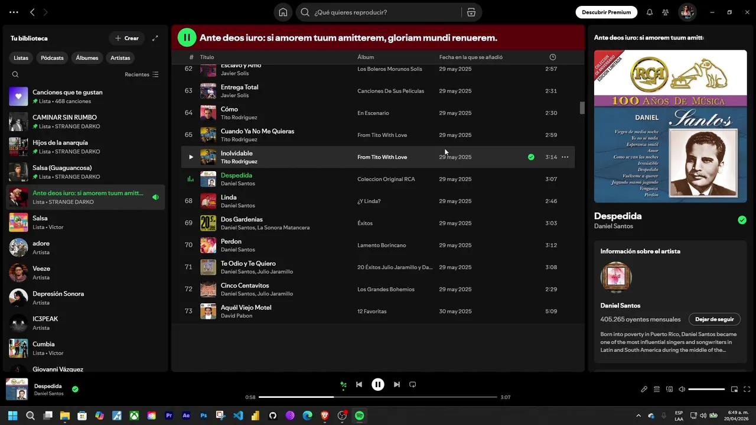Click the track list vertical scrollbar
This screenshot has width=756, height=425.
click(x=582, y=108)
